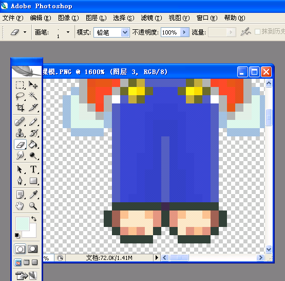Open the foreground color swatch
The width and height of the screenshot is (285, 281).
click(23, 224)
